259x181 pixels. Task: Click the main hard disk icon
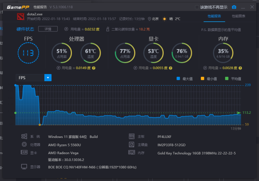pos(132,144)
